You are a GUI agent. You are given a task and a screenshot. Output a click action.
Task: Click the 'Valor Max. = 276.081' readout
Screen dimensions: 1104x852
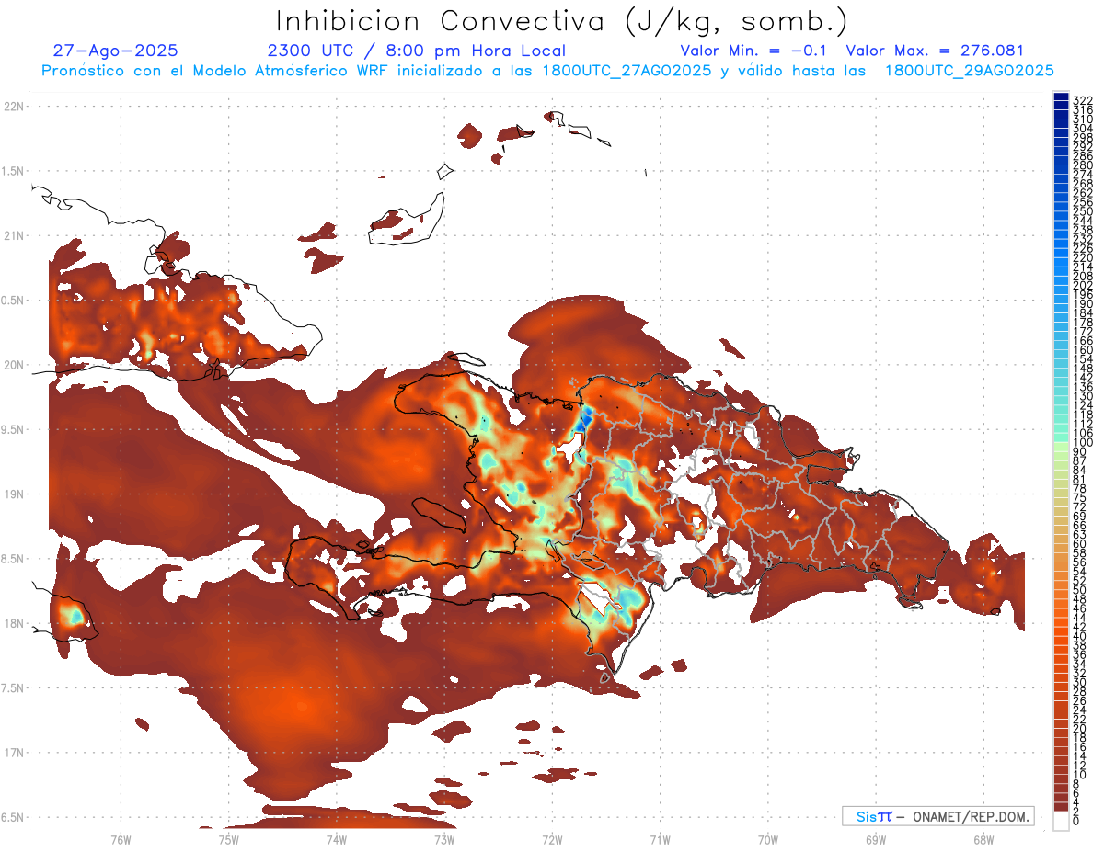(x=935, y=51)
